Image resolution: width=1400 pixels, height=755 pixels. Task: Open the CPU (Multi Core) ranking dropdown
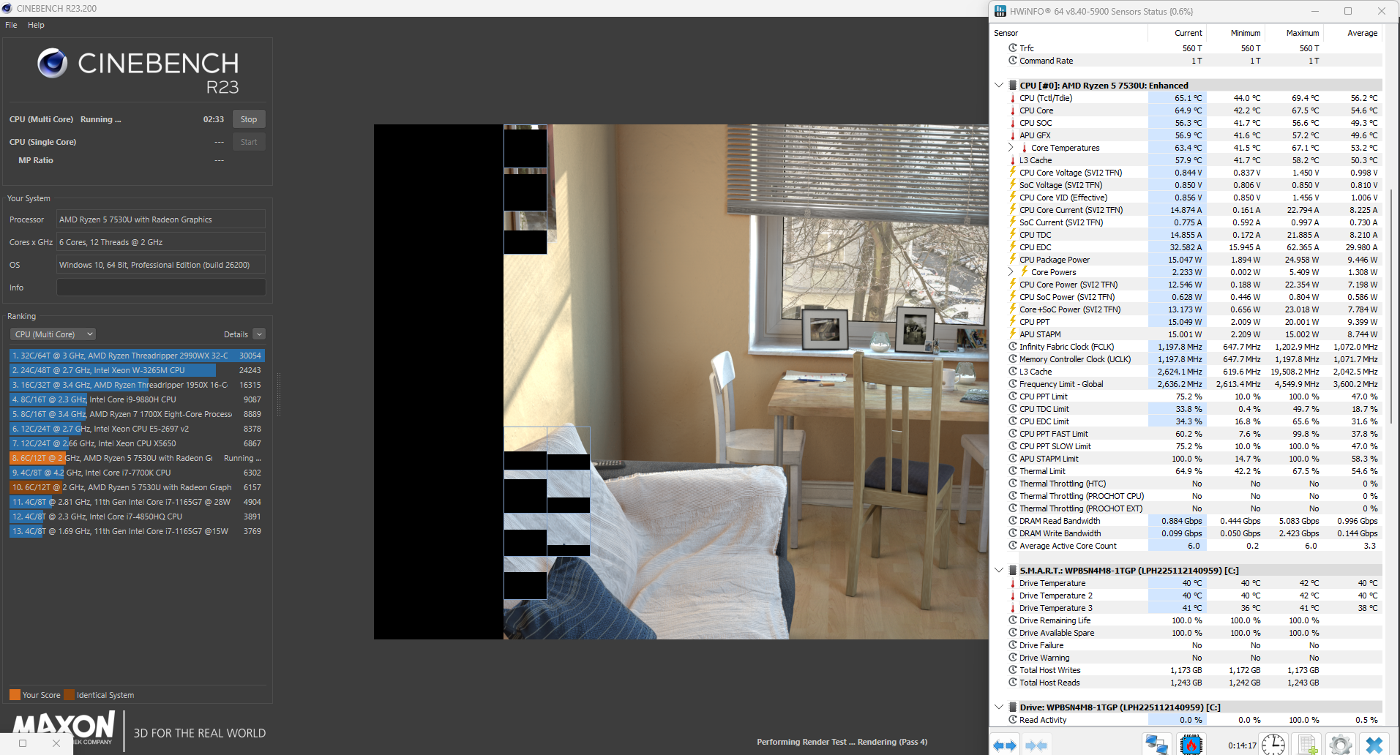(53, 334)
